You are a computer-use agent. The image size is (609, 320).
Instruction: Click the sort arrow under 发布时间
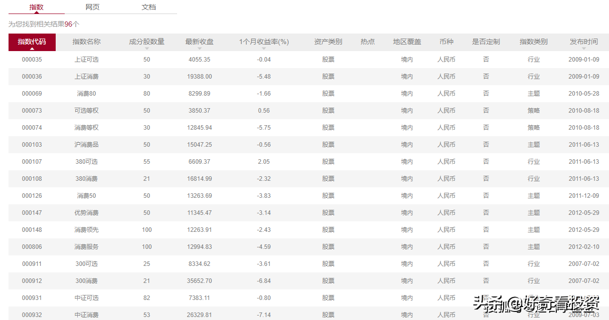pos(583,49)
